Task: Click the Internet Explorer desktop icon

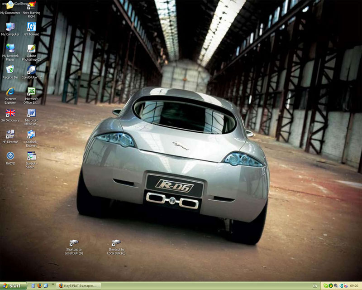Action: pos(10,91)
